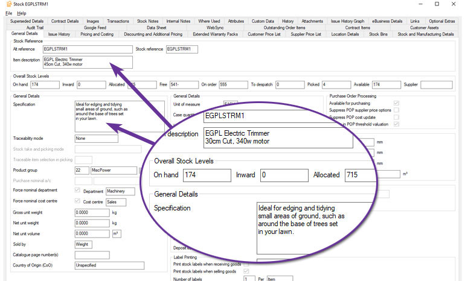Screen dimensions: 465x281
Task: Switch to the Stock Notes tab
Action: point(148,21)
